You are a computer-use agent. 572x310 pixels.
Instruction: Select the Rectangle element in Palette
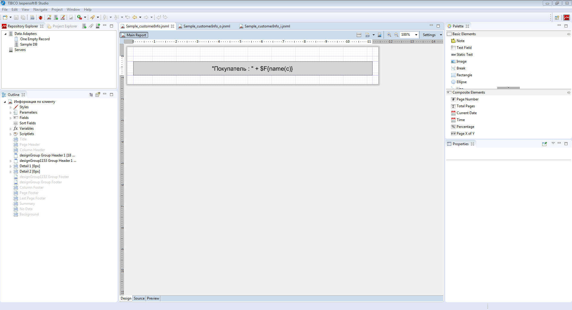click(464, 75)
